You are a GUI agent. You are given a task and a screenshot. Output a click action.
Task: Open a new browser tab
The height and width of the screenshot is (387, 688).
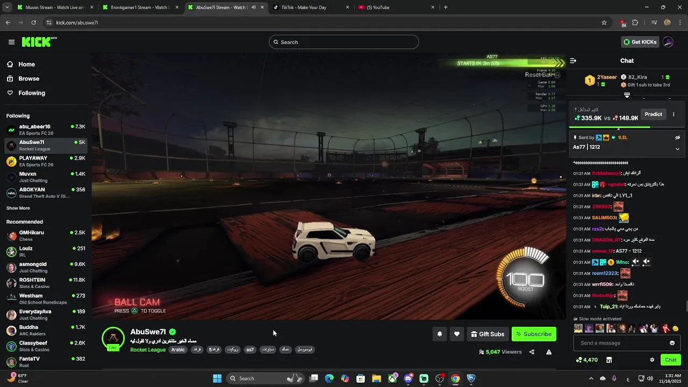point(446,8)
